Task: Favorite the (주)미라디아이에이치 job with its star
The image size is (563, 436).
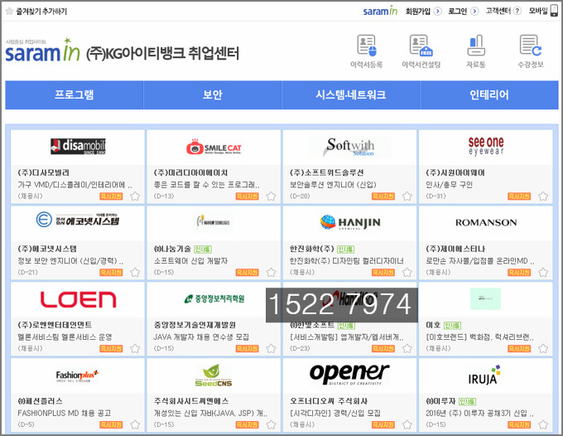Action: pos(271,196)
